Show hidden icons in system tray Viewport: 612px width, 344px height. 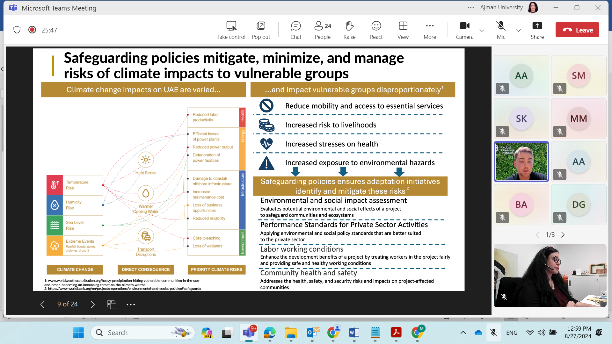[463, 333]
